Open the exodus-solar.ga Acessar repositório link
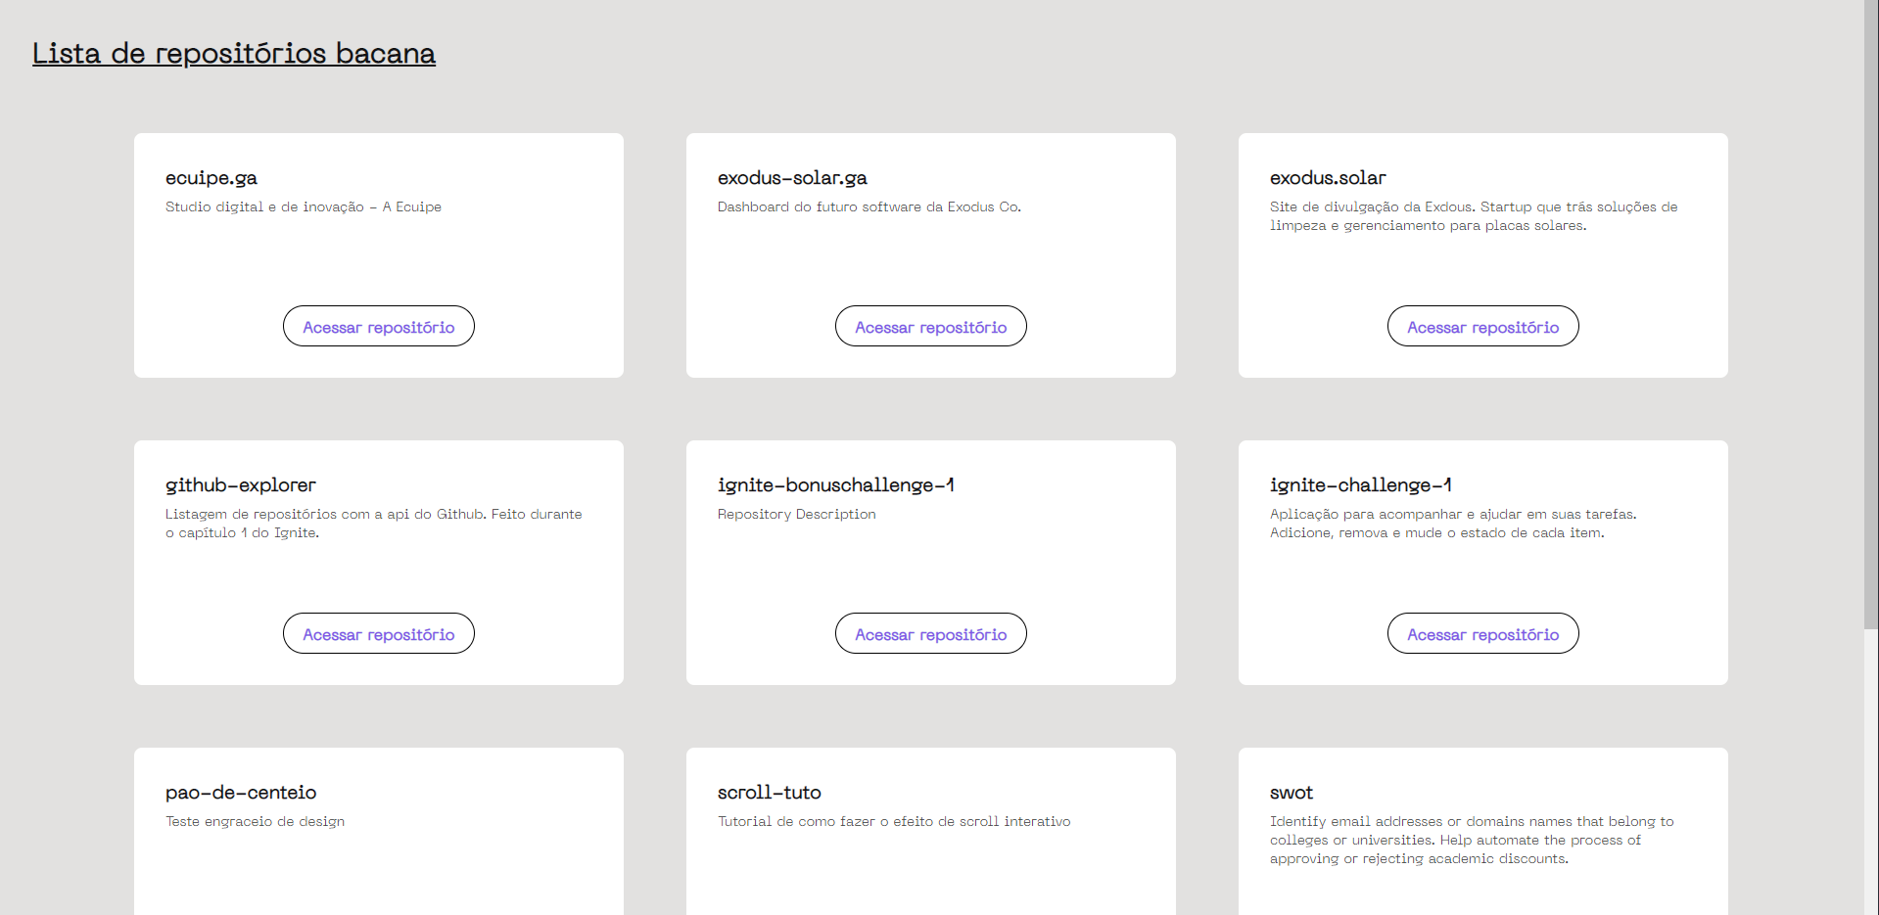The height and width of the screenshot is (915, 1879). (x=931, y=326)
